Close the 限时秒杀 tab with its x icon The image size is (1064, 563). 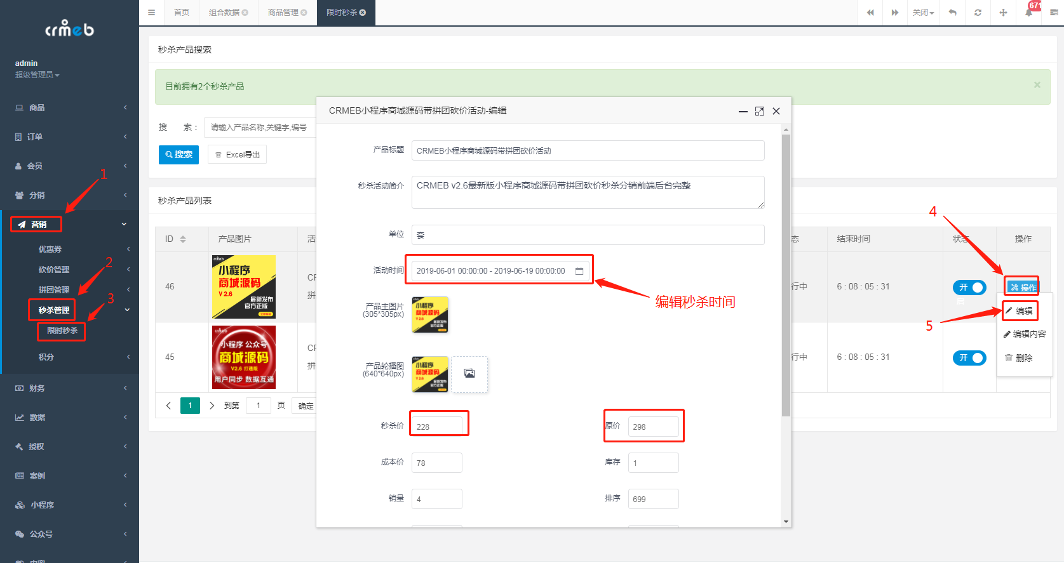click(363, 12)
